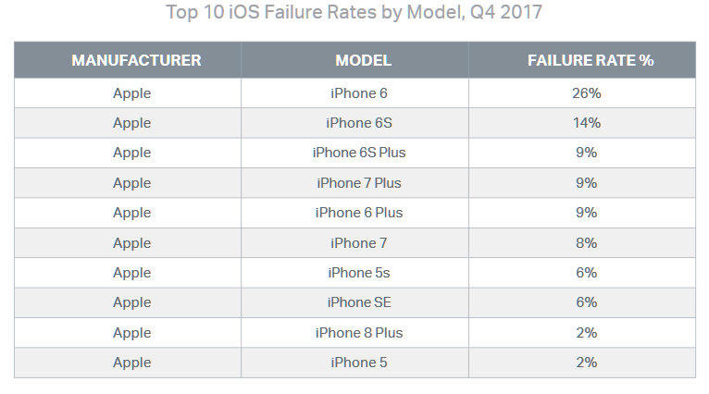Select the iPhone 7 model cell
This screenshot has height=394, width=709.
pos(359,243)
